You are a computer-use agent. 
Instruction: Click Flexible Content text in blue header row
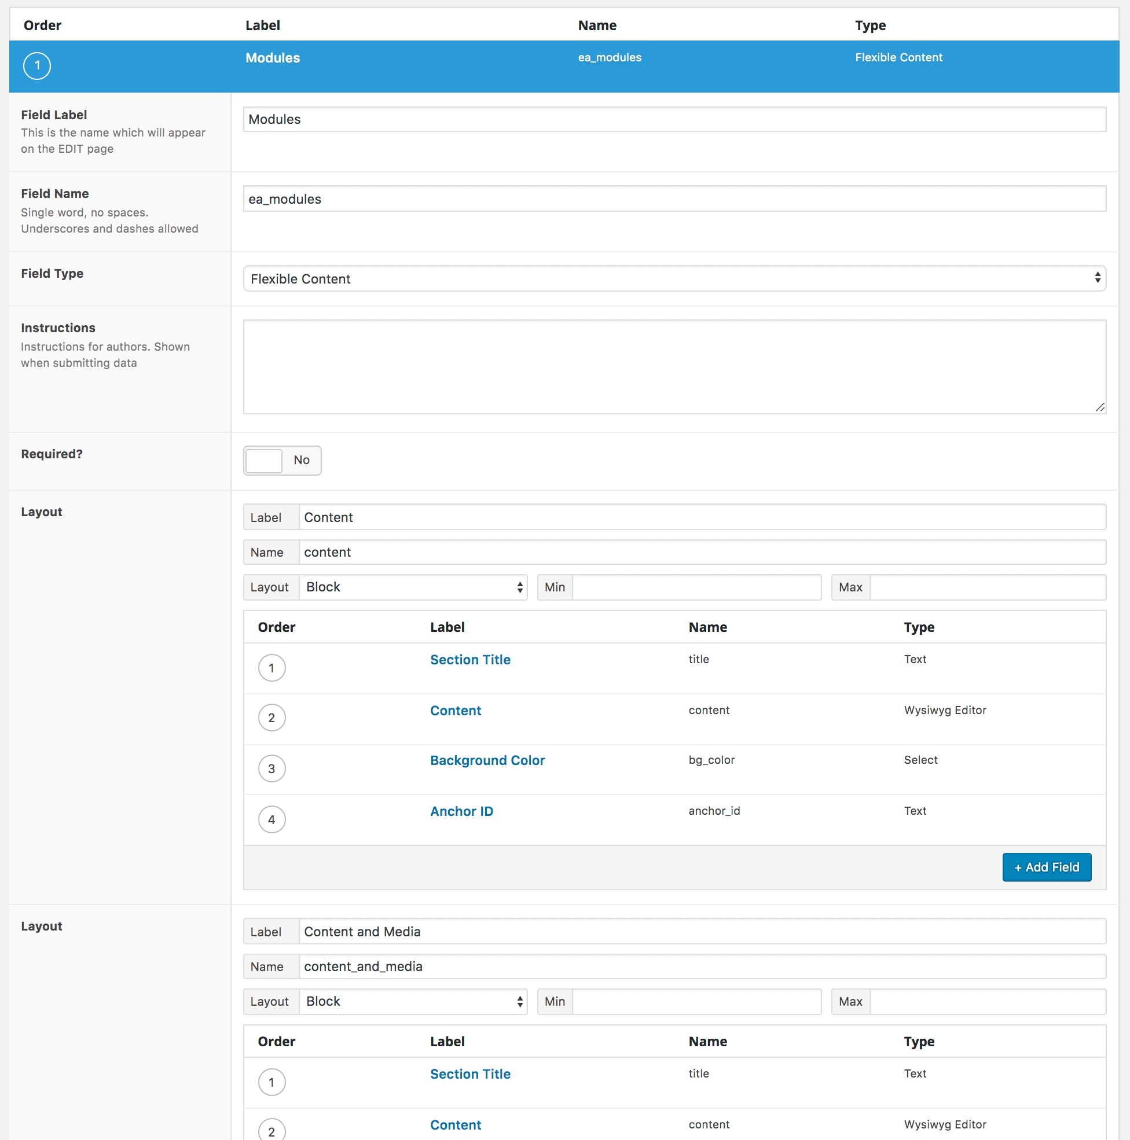pos(898,57)
